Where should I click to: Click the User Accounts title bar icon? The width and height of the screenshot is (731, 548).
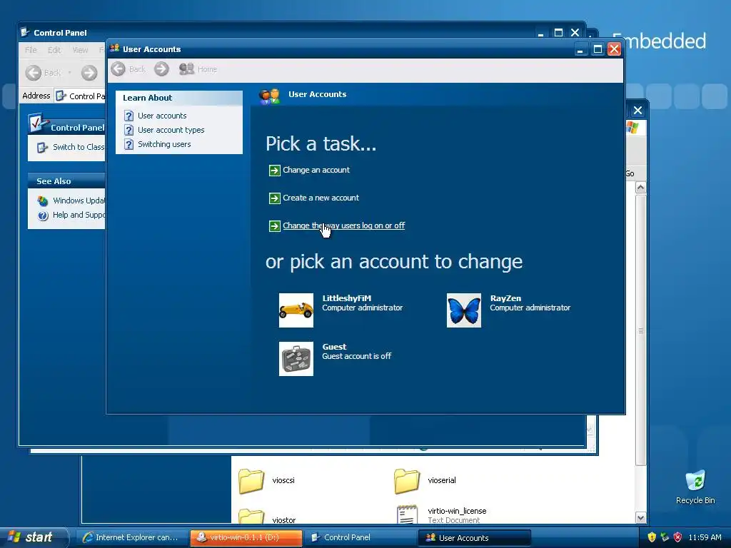pos(115,49)
